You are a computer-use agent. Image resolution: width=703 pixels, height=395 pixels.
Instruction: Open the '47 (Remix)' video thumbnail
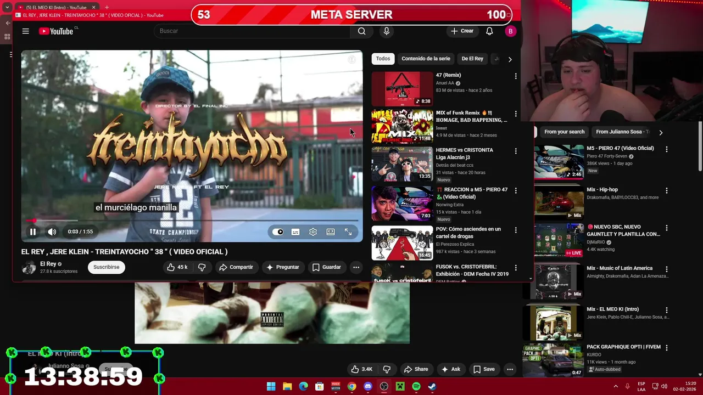click(x=402, y=89)
